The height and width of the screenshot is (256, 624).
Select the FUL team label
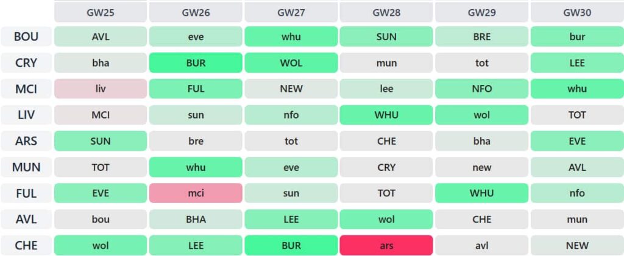[x=26, y=193]
